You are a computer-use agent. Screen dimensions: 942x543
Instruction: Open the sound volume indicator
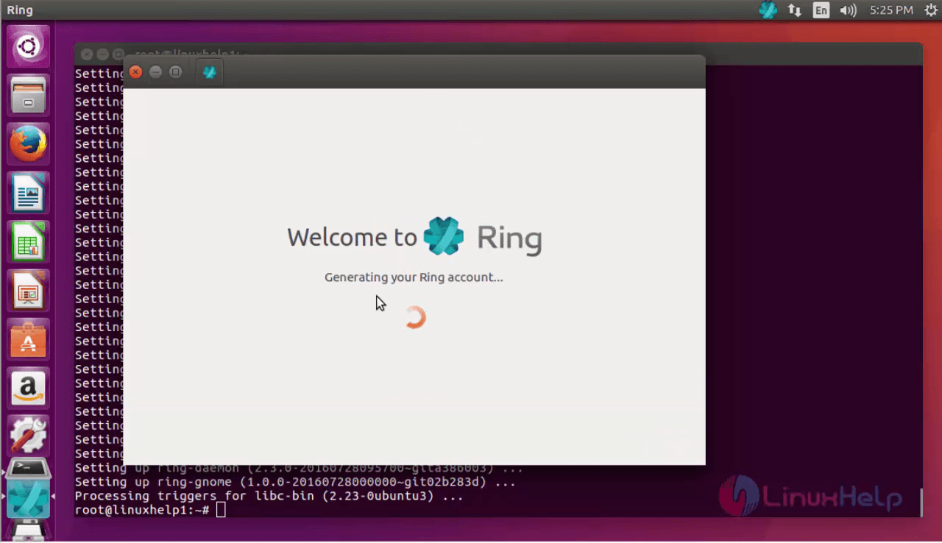tap(848, 10)
